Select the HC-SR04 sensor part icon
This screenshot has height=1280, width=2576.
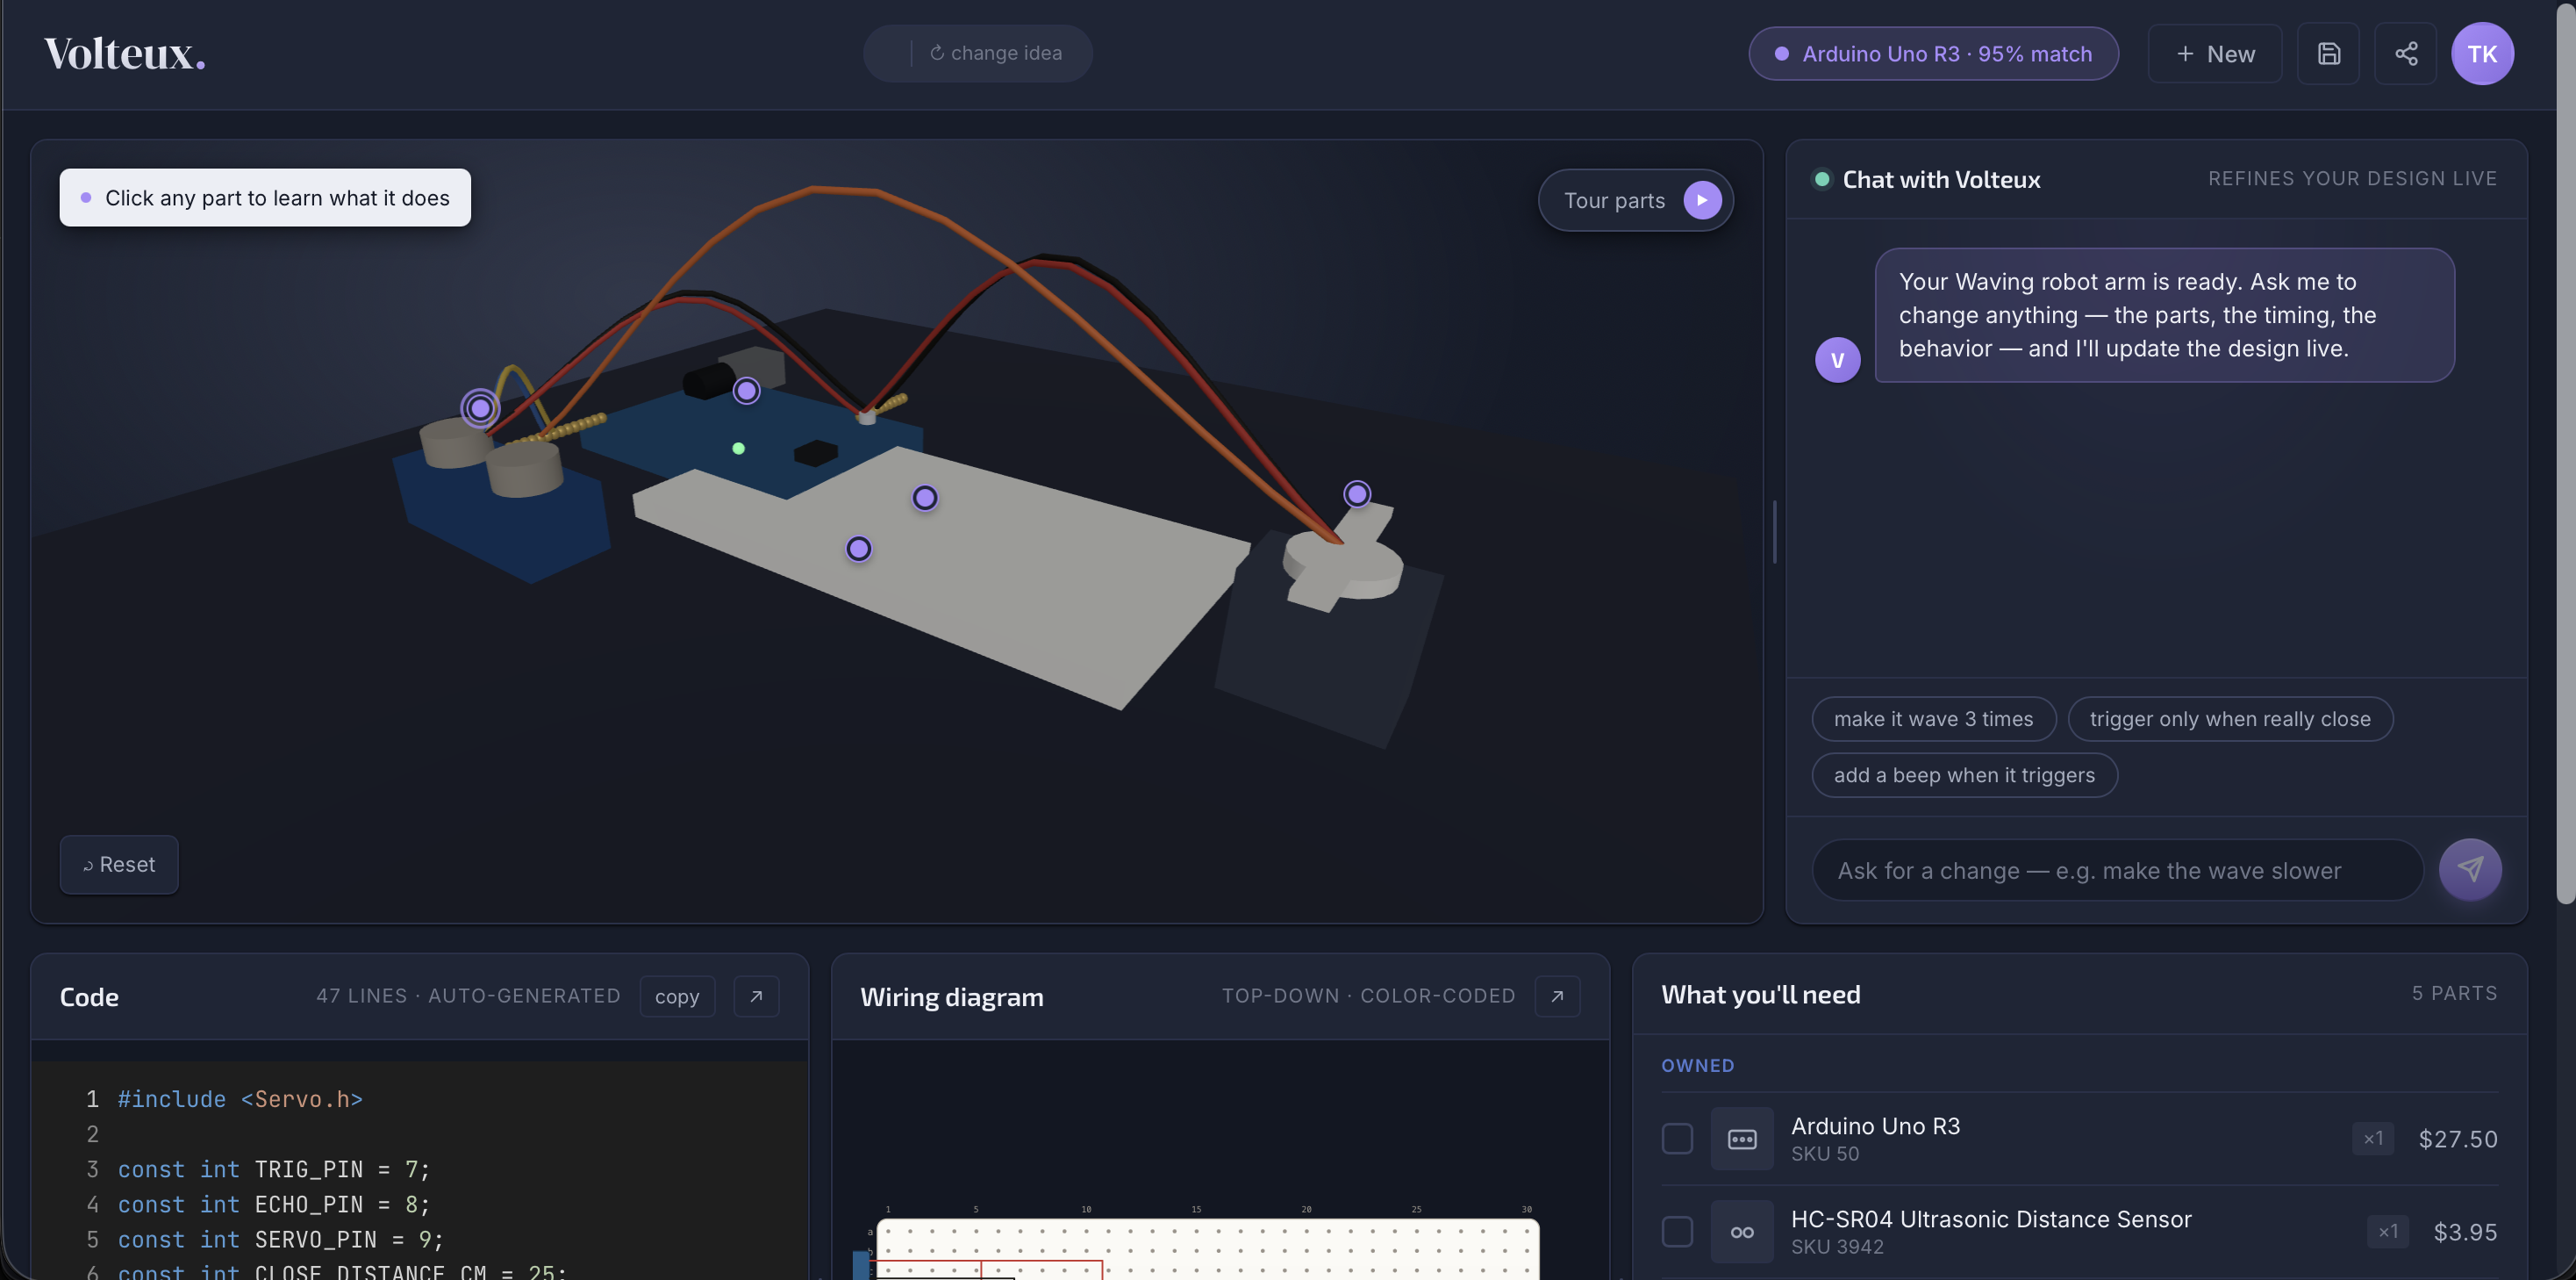[x=1741, y=1231]
